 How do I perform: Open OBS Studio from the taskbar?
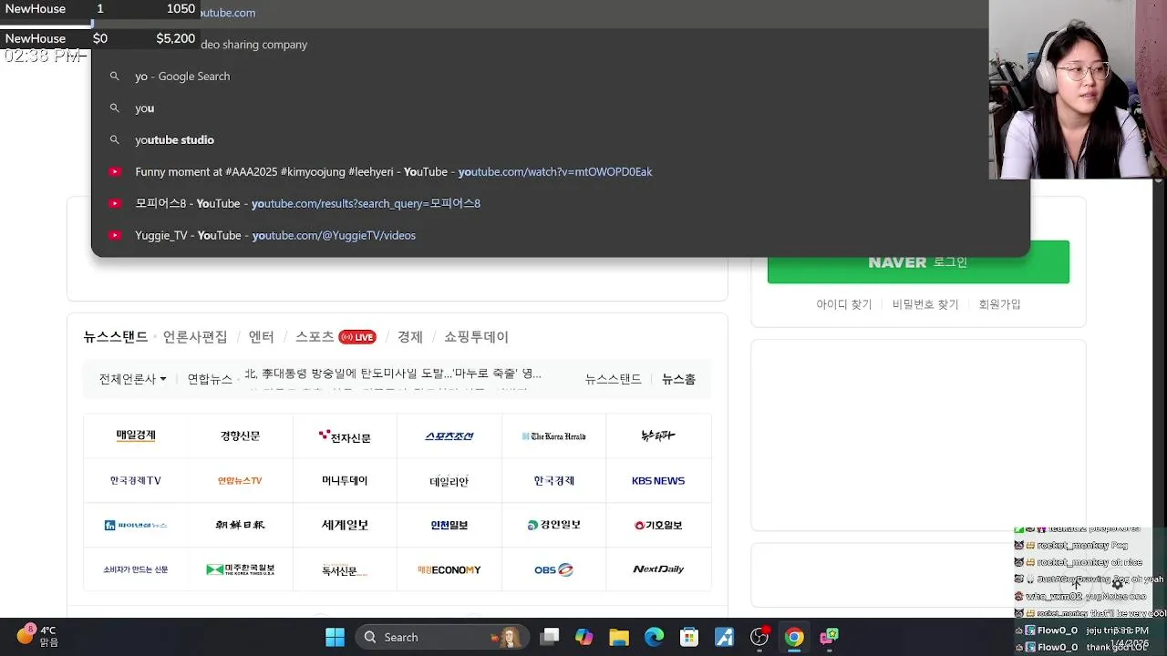(x=759, y=637)
